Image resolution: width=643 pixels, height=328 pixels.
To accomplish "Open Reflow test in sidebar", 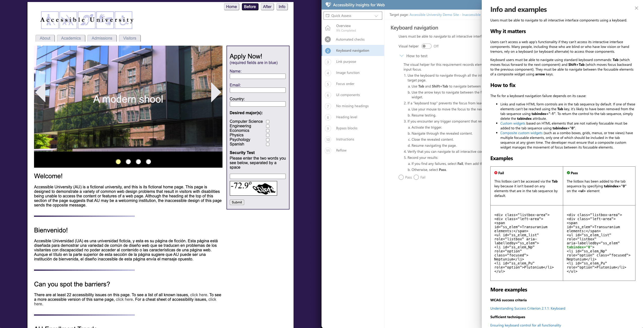I will [353, 150].
